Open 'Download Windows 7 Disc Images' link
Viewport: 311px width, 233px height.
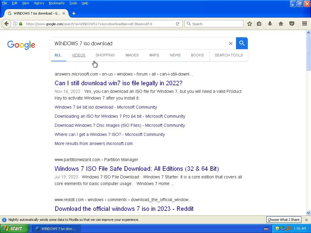[120, 125]
